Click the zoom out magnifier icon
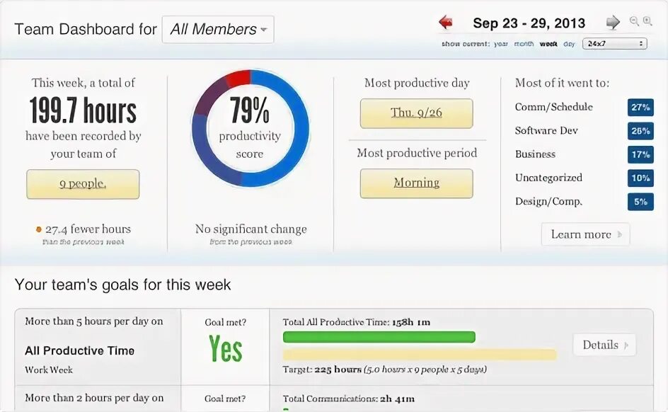668x412 pixels. pos(634,21)
